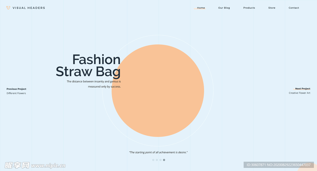Click the orange V logo icon
The image size is (317, 171).
(8, 8)
